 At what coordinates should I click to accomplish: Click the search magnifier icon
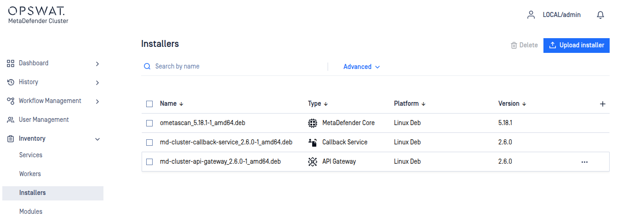(x=147, y=67)
